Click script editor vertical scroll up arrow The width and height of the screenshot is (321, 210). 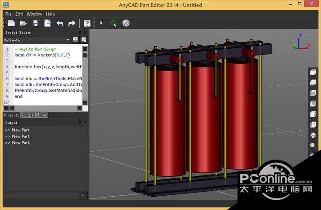tap(85, 49)
